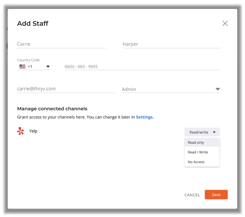The image size is (245, 217).
Task: Select the email field carrie@thryv.com
Action: [x=66, y=89]
